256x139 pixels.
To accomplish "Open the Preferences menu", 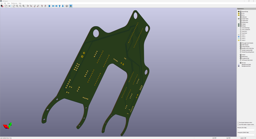I will pyautogui.click(x=14, y=3).
